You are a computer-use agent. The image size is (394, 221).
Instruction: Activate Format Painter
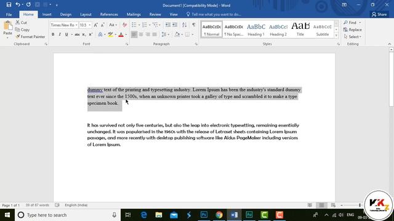tap(30, 37)
